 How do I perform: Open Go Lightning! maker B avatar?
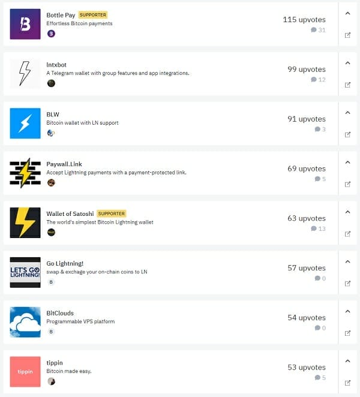coord(51,282)
